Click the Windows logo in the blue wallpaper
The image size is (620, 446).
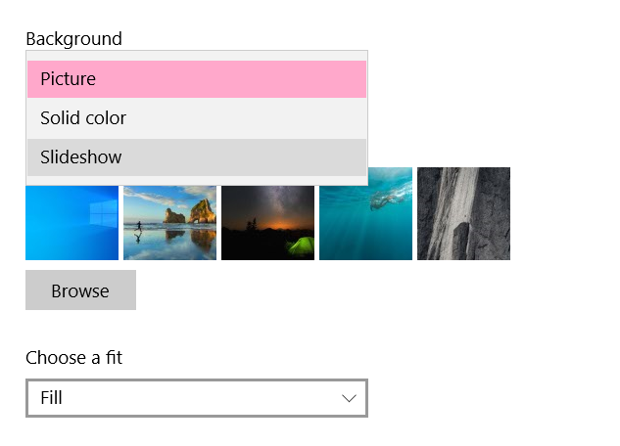click(105, 213)
